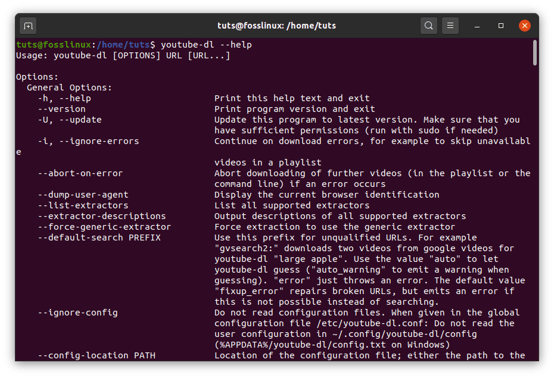
Task: Click 'Print this help text and exit'
Action: (292, 98)
